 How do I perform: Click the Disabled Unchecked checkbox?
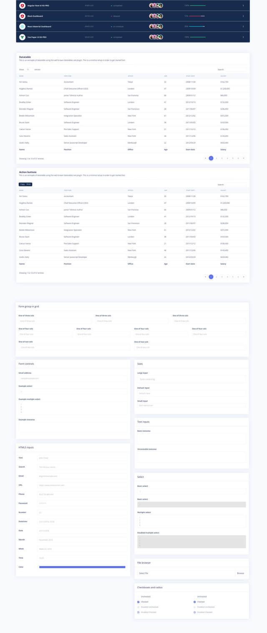tap(139, 607)
